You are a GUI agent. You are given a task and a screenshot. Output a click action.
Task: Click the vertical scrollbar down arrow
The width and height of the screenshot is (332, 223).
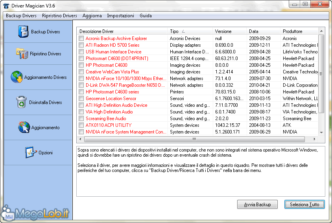click(x=321, y=133)
